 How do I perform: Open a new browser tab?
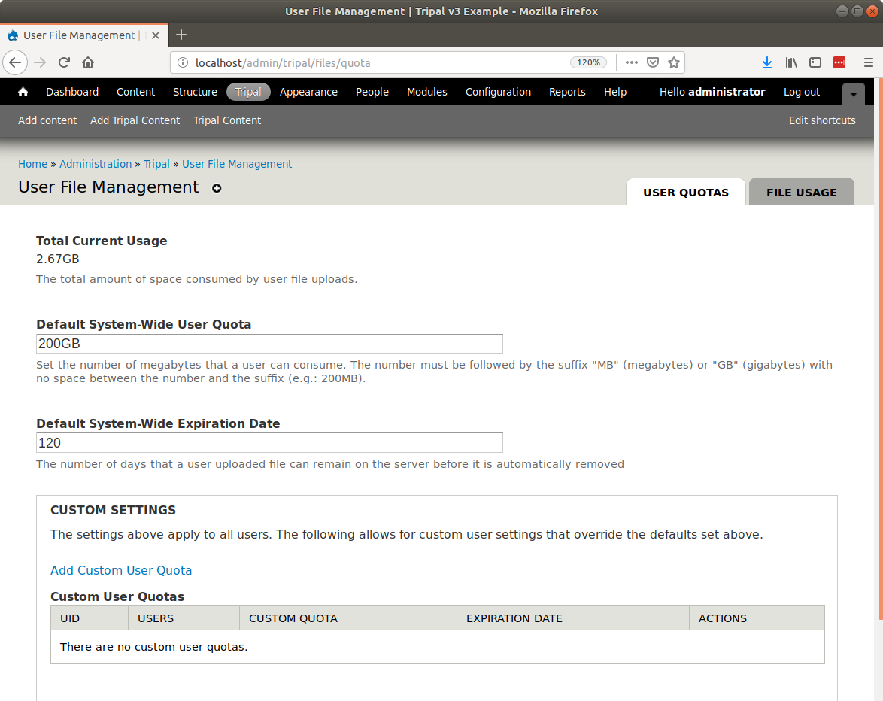pos(181,35)
